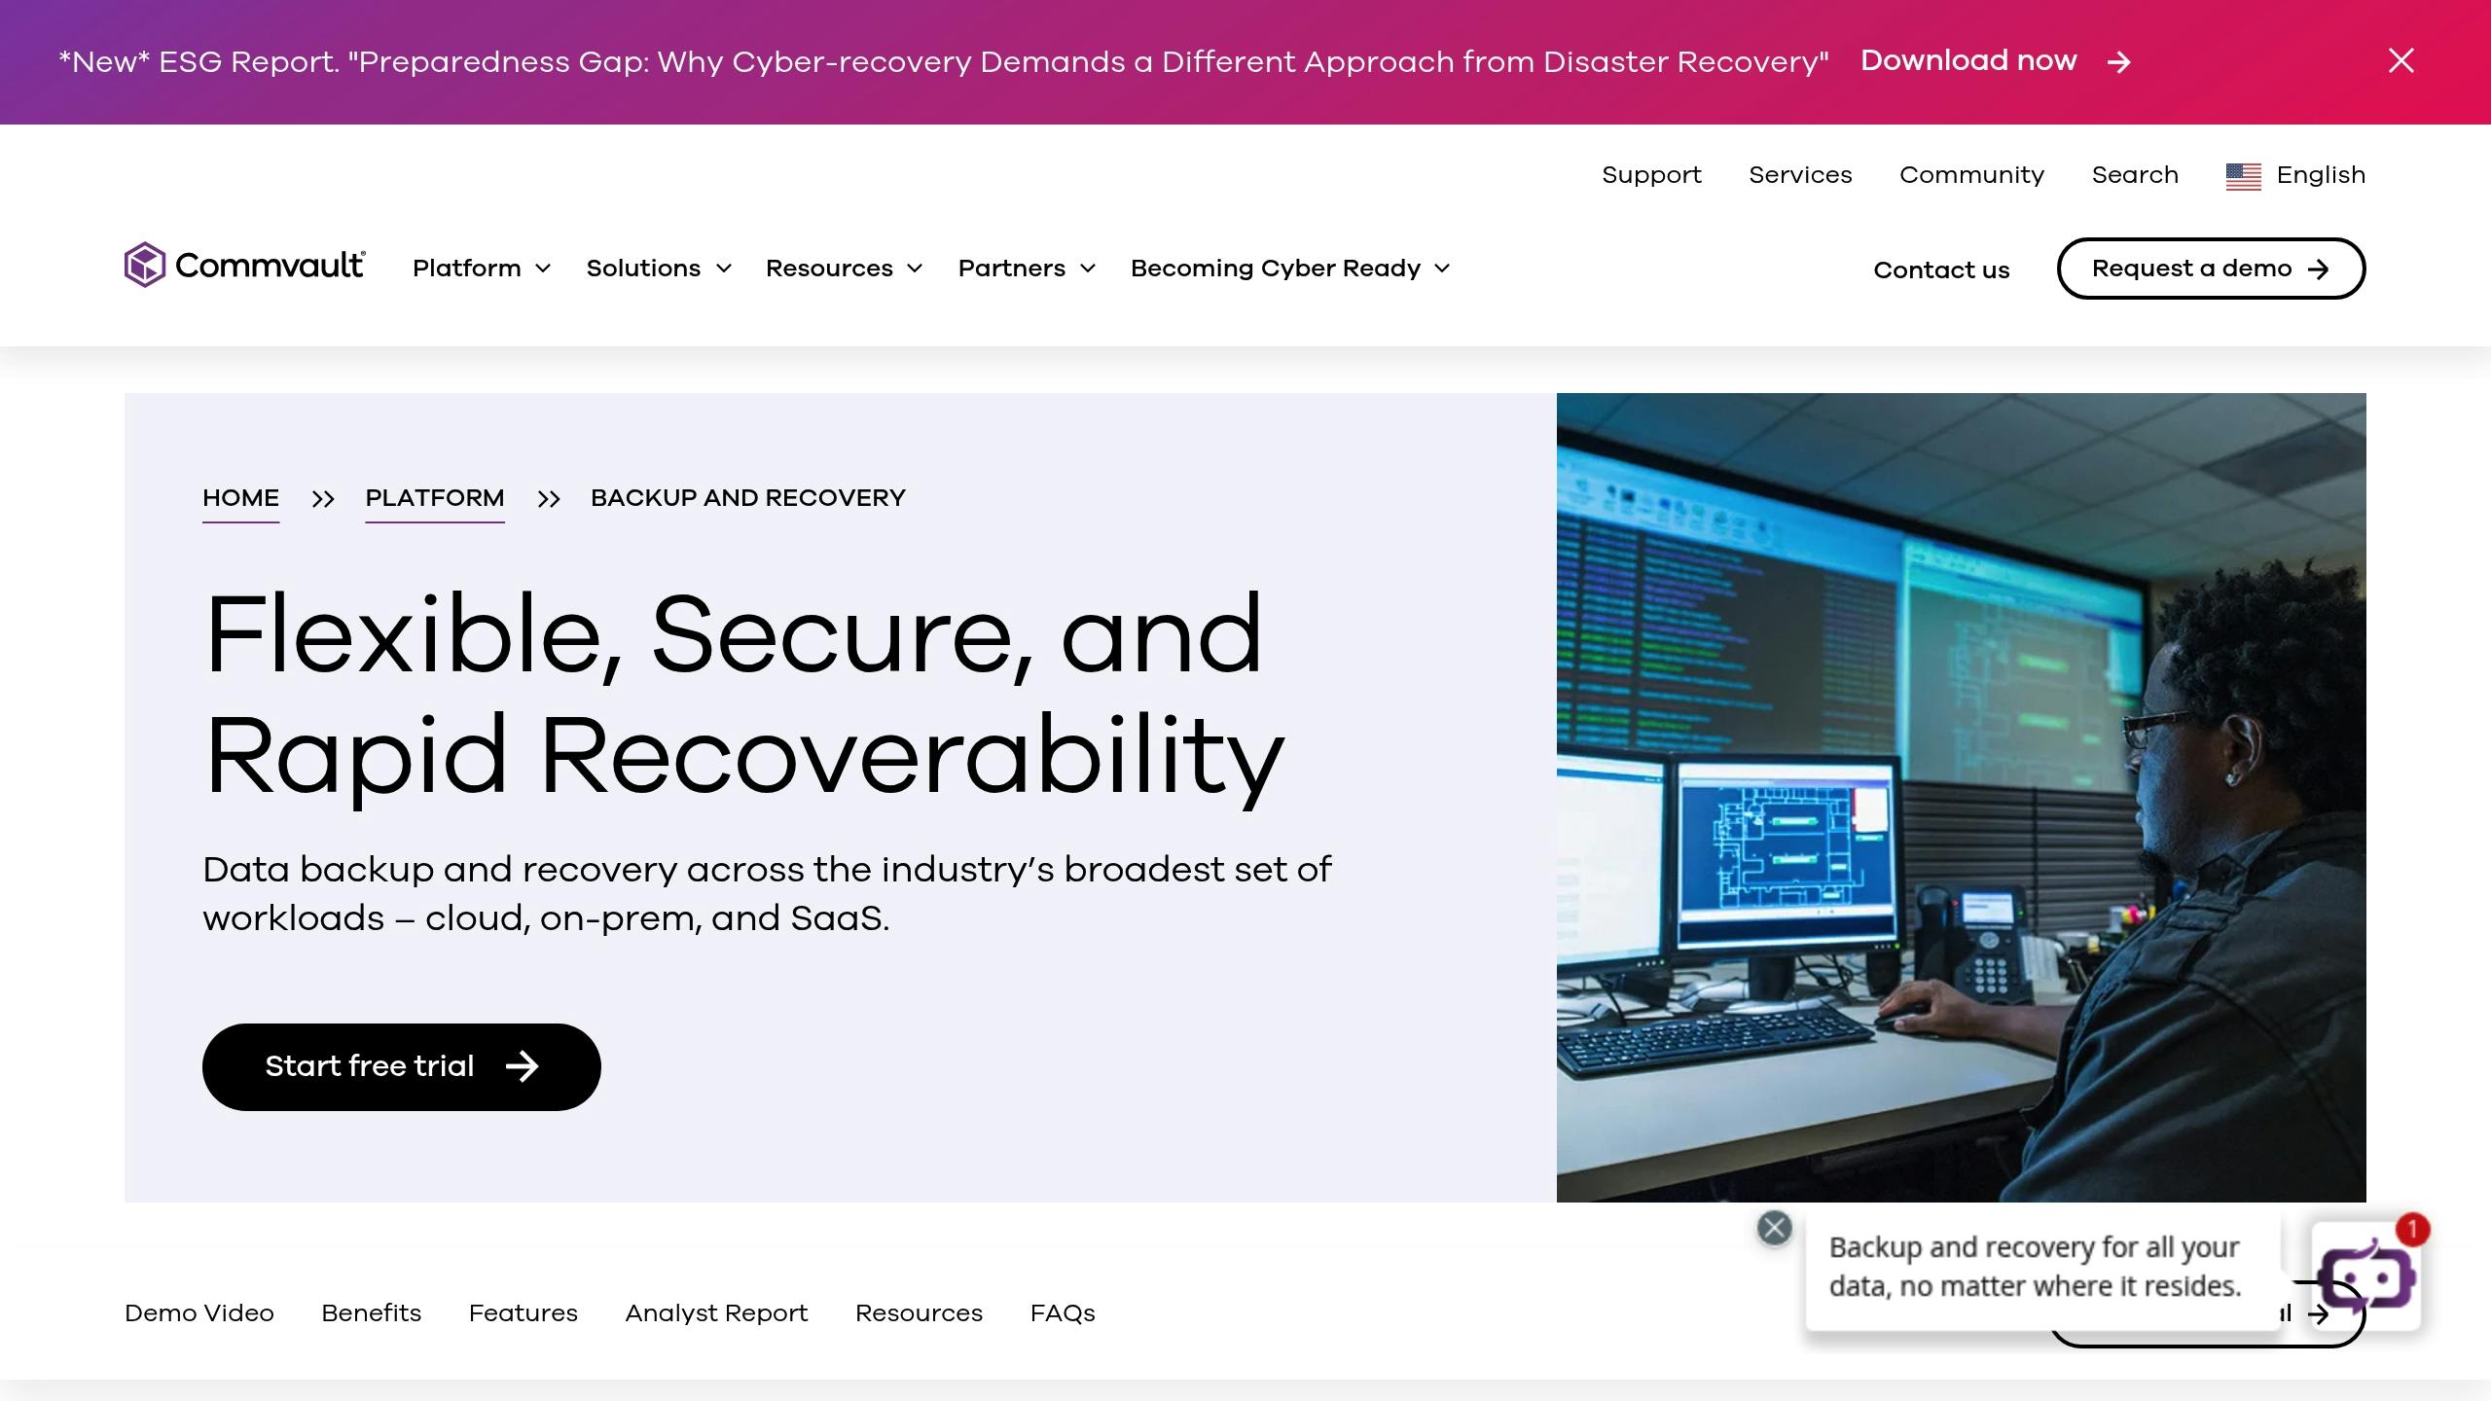Image resolution: width=2491 pixels, height=1401 pixels.
Task: Expand Becoming Cyber Ready dropdown
Action: click(x=1441, y=269)
